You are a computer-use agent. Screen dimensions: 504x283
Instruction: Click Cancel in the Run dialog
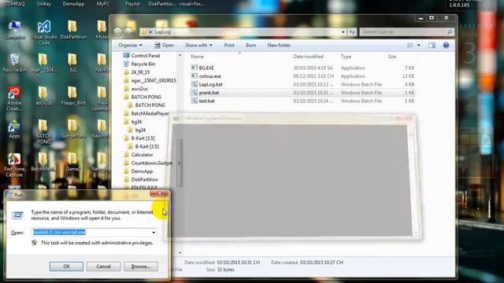[x=103, y=266]
